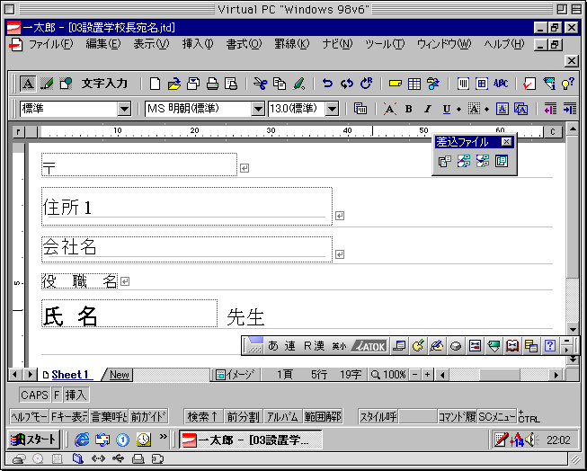The height and width of the screenshot is (471, 587).
Task: Toggle the 挿入 insert mode indicator
Action: (x=76, y=395)
